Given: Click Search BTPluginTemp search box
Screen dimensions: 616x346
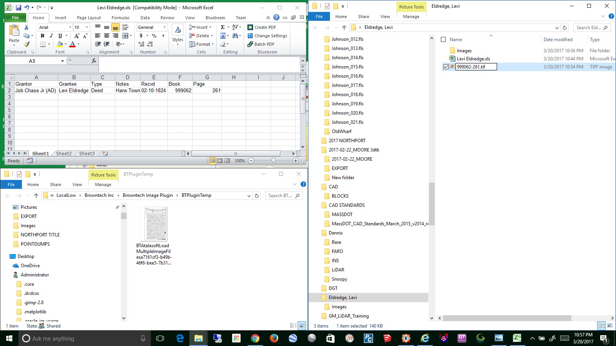Looking at the screenshot, I should point(284,196).
